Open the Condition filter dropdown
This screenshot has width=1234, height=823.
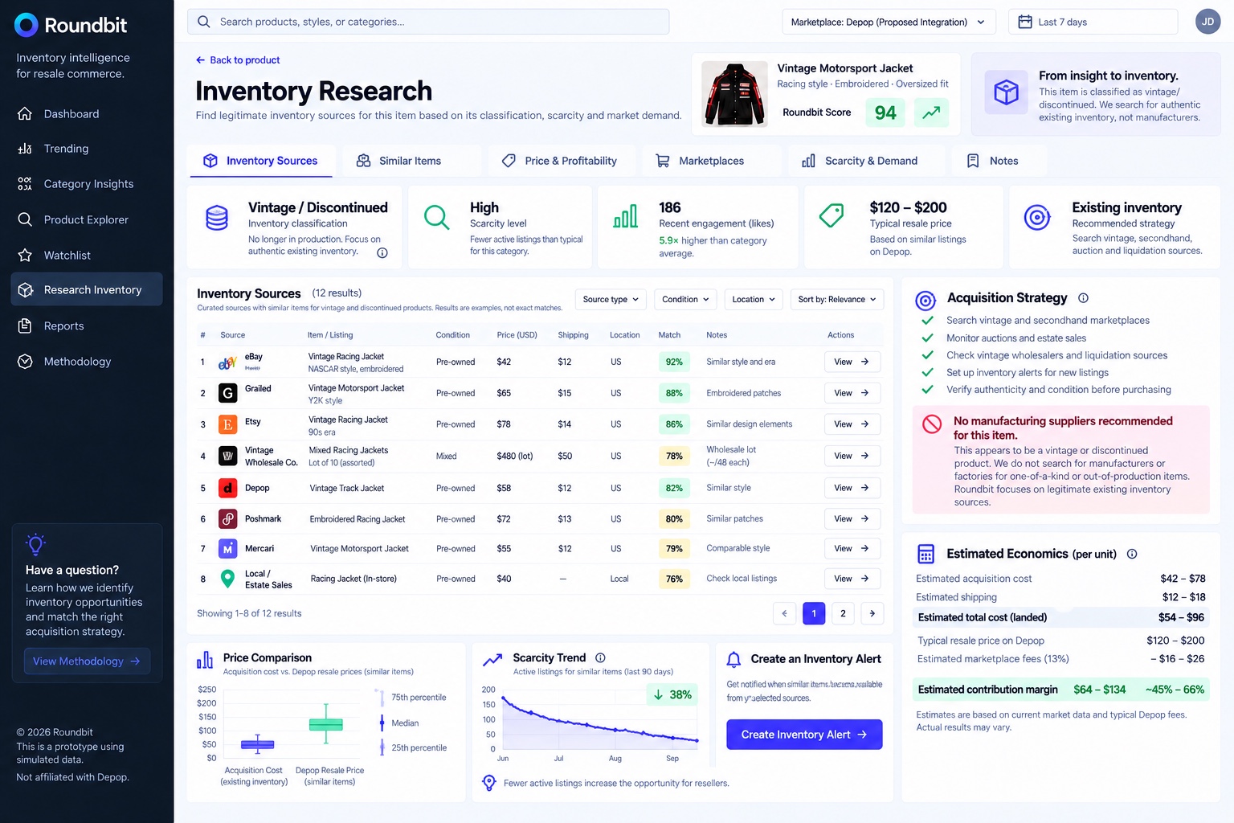click(x=685, y=299)
